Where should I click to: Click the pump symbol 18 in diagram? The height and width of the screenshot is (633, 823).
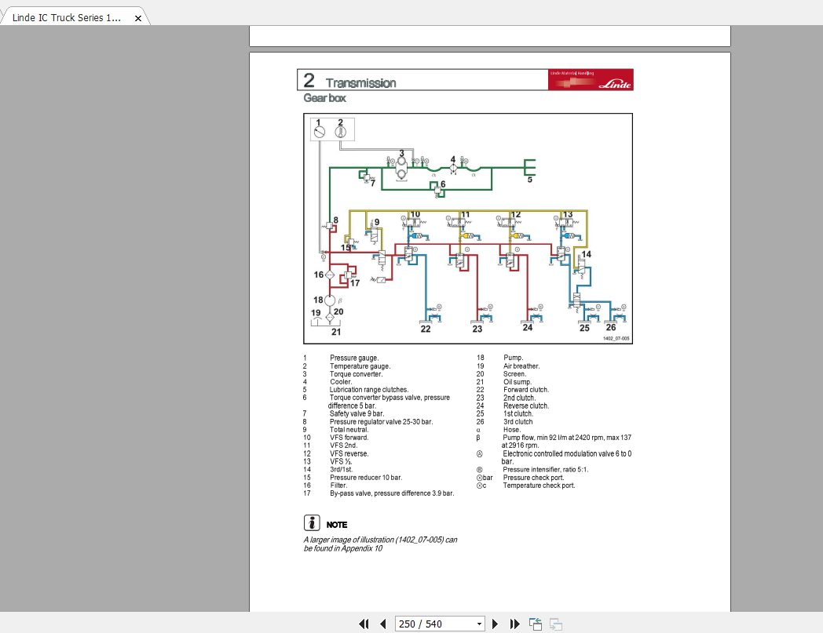[x=330, y=300]
